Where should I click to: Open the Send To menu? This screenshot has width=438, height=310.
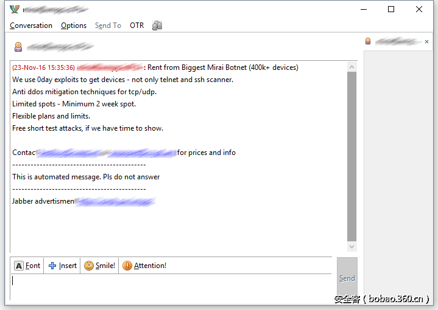coord(108,26)
